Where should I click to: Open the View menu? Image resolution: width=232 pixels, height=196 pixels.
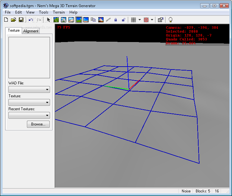click(30, 12)
